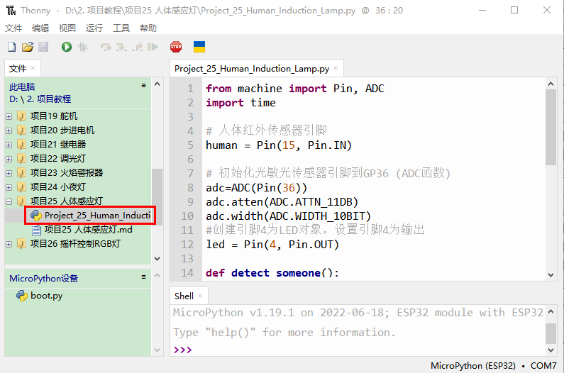The width and height of the screenshot is (564, 373).
Task: Open the MicroPython设备 panel hamburger menu
Action: [143, 278]
